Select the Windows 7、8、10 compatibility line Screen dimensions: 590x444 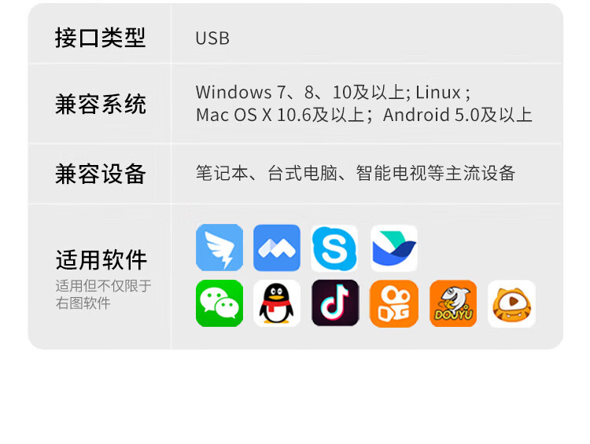click(333, 92)
